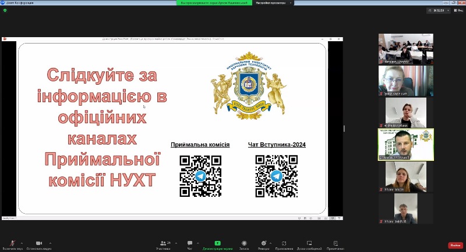Open video options arrow beside camera
Image resolution: width=466 pixels, height=252 pixels.
(50, 243)
